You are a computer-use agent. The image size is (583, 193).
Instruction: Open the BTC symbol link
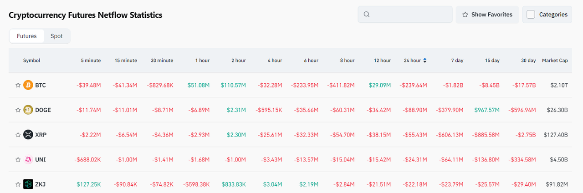(x=41, y=85)
